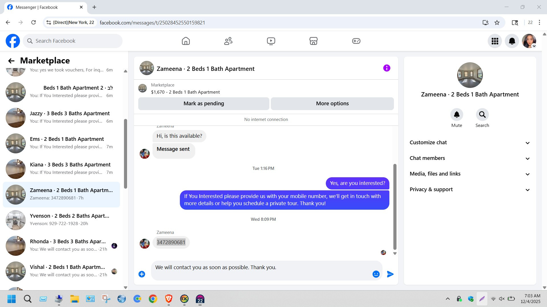The width and height of the screenshot is (547, 307).
Task: Open the notifications bell in header
Action: point(512,41)
